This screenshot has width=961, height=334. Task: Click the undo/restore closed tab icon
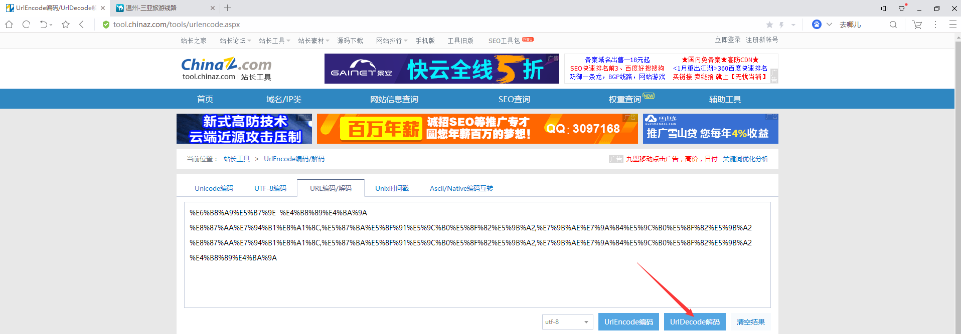pyautogui.click(x=44, y=25)
